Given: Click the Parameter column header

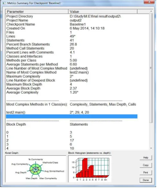Looking at the screenshot, I should pos(37,12).
